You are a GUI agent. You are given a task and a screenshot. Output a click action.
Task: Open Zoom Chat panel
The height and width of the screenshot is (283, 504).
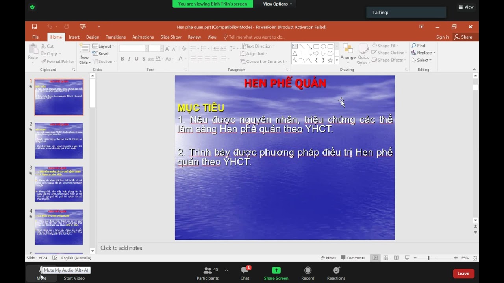[x=245, y=274]
